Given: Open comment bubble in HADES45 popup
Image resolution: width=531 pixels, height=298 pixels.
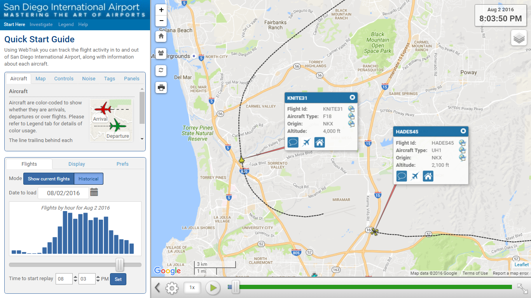Looking at the screenshot, I should [402, 176].
